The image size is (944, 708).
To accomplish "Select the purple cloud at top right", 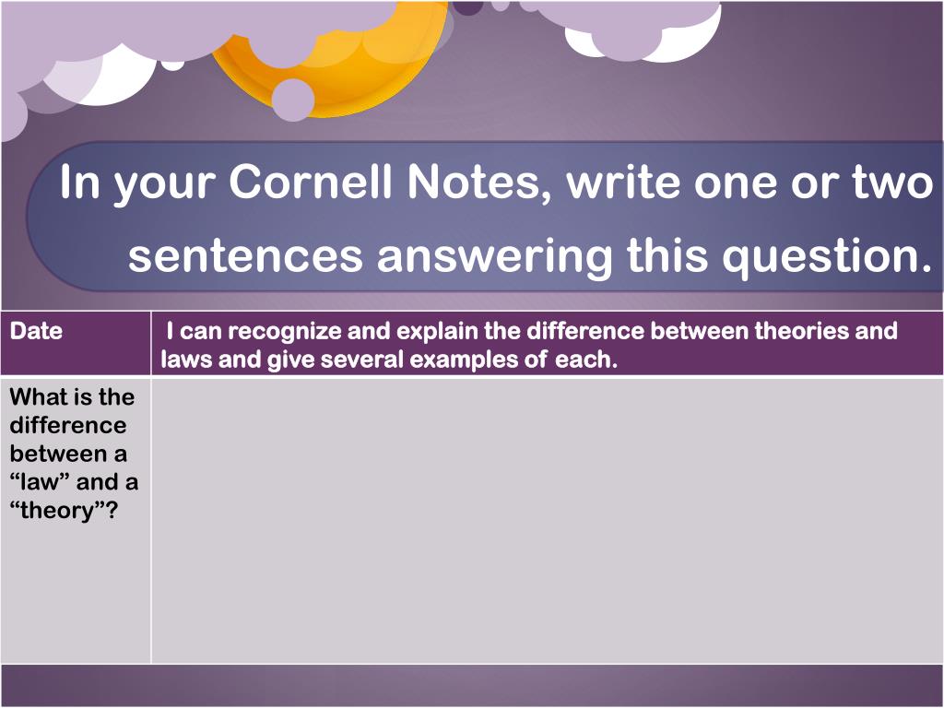I will click(x=626, y=24).
